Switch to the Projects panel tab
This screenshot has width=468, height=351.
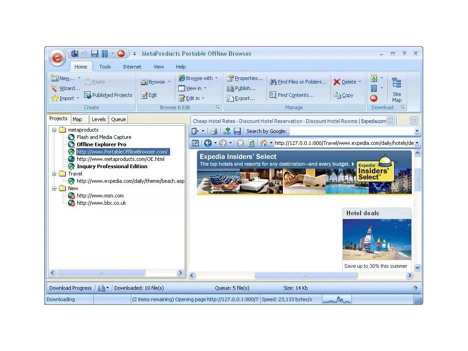point(58,118)
